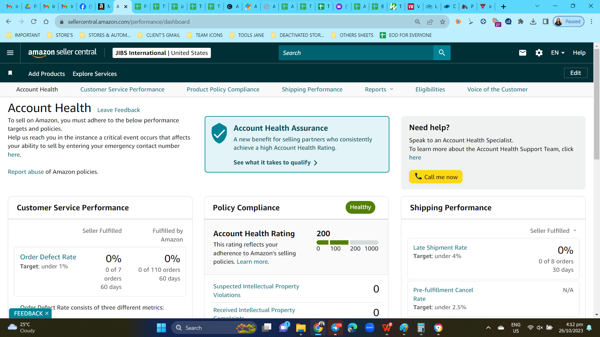Toggle browser side panel icon
Screen dimensions: 600x337
[x=546, y=22]
